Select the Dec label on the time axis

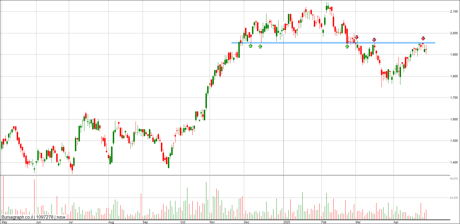[x=246, y=222]
